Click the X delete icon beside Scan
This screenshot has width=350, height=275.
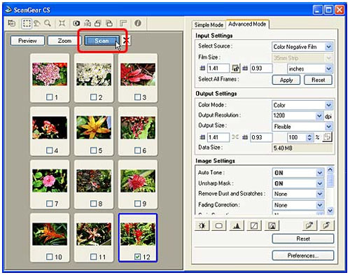[x=126, y=41]
